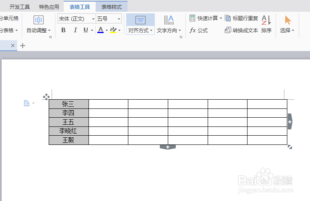Toggle italic formatting with I
This screenshot has width=310, height=201.
click(x=75, y=30)
